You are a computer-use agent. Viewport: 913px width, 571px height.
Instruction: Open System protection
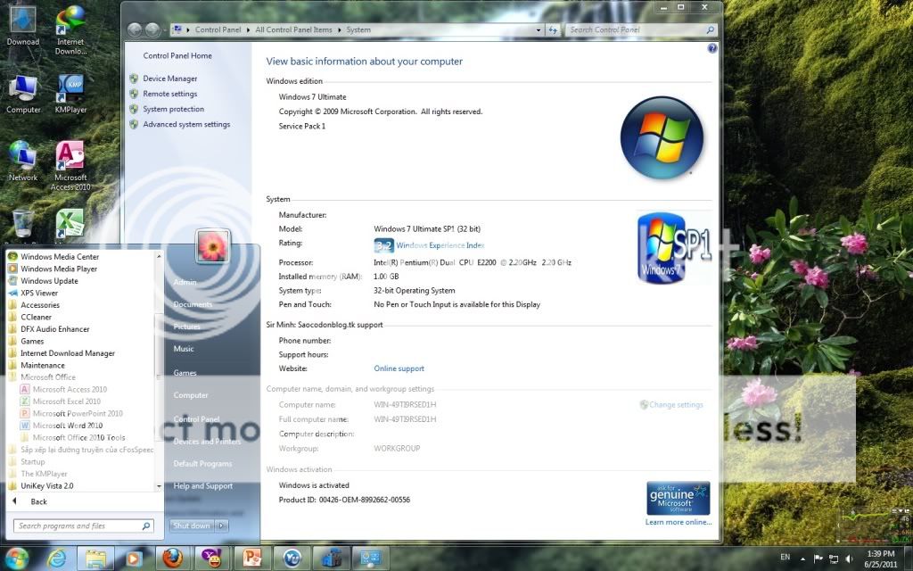(174, 109)
